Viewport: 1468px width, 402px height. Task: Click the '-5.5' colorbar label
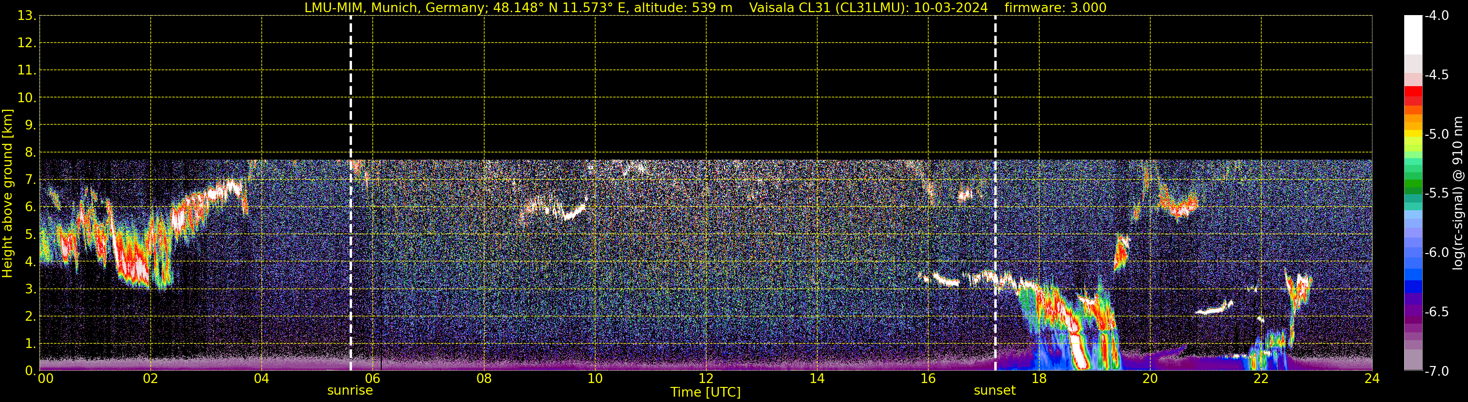coord(1436,194)
